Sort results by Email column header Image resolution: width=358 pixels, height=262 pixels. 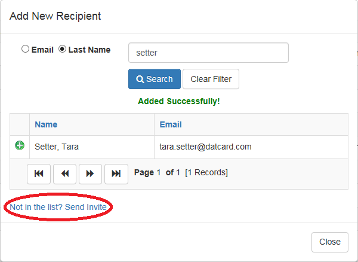tap(171, 124)
